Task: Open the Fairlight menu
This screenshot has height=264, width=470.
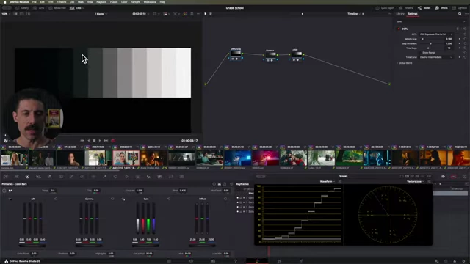Action: click(135, 2)
